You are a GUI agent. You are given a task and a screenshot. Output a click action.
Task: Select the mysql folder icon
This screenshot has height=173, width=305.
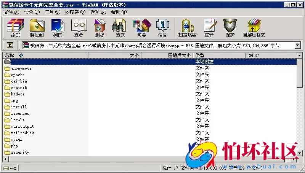[x=7, y=139]
